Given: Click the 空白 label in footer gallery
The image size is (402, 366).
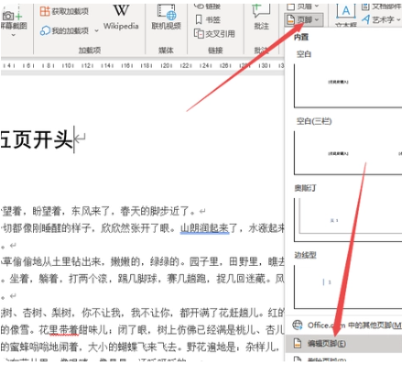Looking at the screenshot, I should 304,54.
